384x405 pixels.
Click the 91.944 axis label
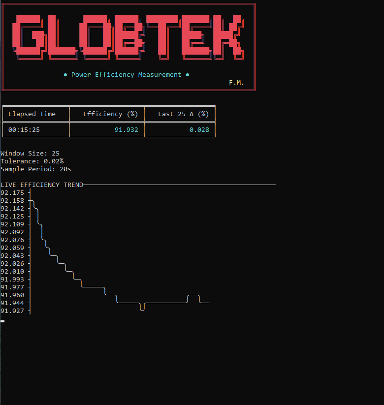point(12,303)
